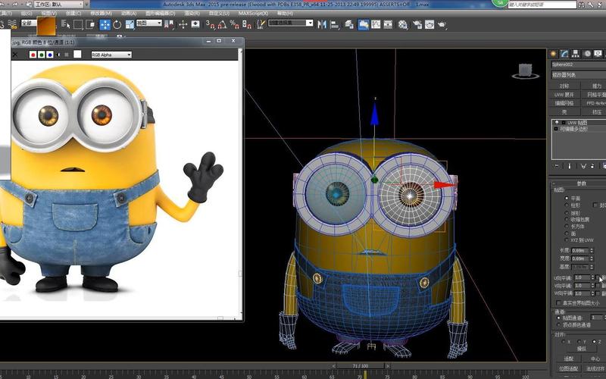
Task: Collapse the 参数 rollout header
Action: click(579, 183)
